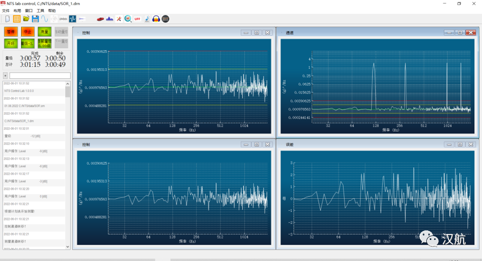Viewport: 482px width, 261px height.
Task: Open the 布局 menu
Action: pyautogui.click(x=17, y=11)
